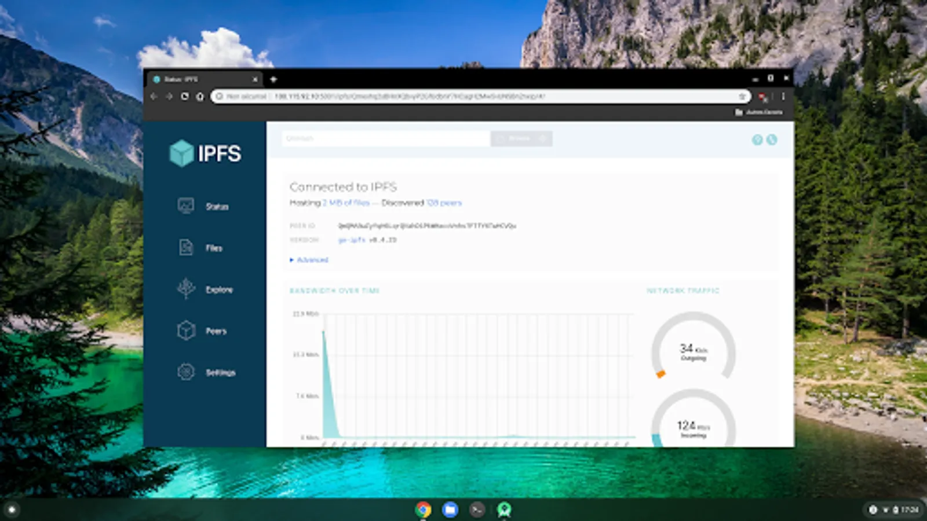Image resolution: width=927 pixels, height=521 pixels.
Task: Open the bookmarks folder in bookmarks bar
Action: [x=759, y=112]
